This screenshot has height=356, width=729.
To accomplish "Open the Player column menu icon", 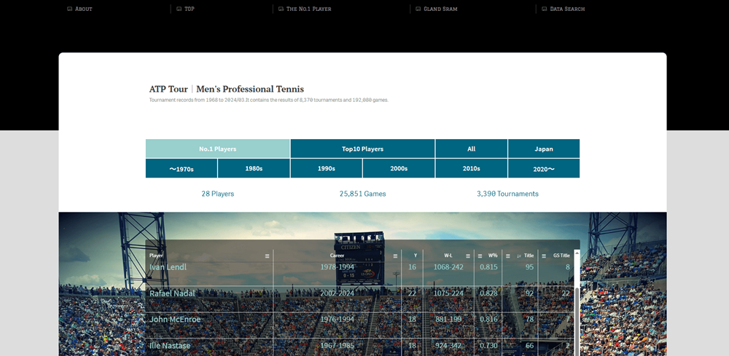I will pyautogui.click(x=268, y=256).
